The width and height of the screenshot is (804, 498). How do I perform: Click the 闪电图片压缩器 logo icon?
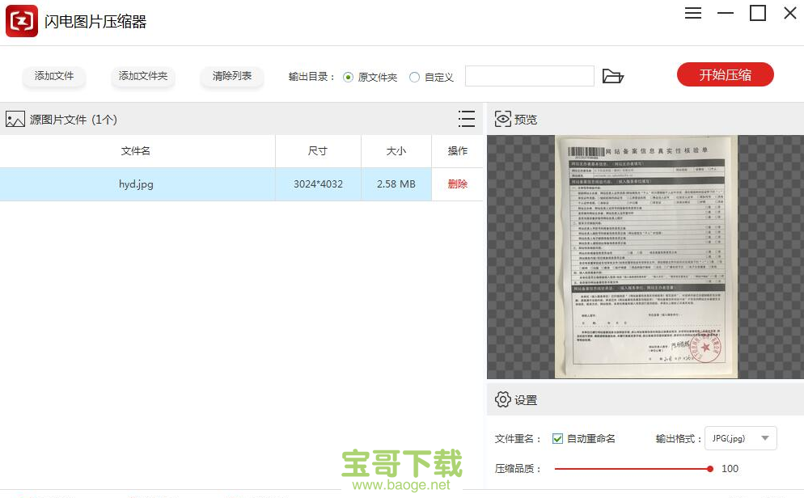click(21, 20)
